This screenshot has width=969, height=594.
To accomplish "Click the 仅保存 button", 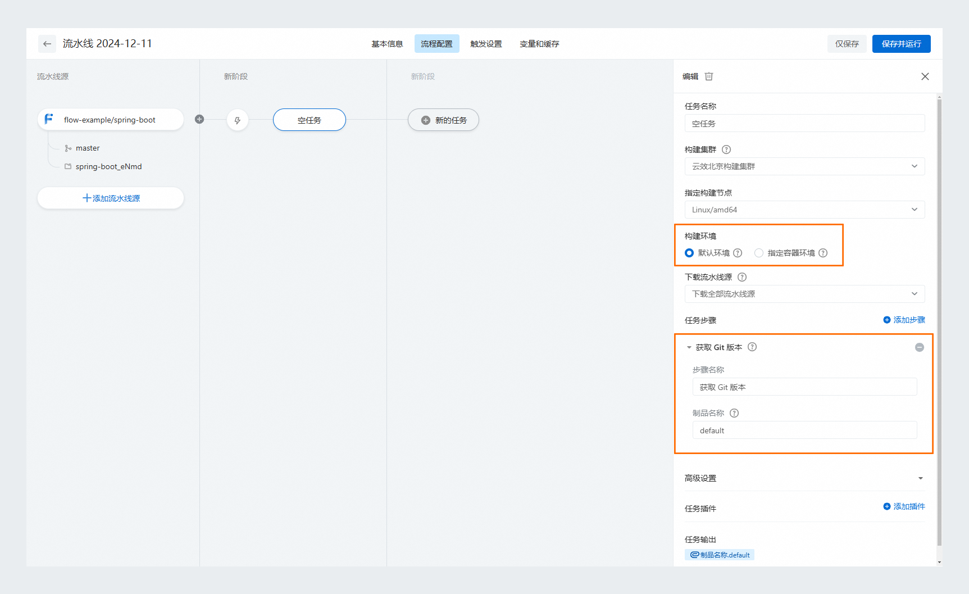I will coord(847,44).
